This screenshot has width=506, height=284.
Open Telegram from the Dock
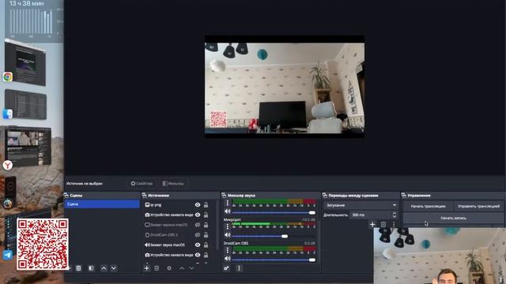pyautogui.click(x=8, y=255)
